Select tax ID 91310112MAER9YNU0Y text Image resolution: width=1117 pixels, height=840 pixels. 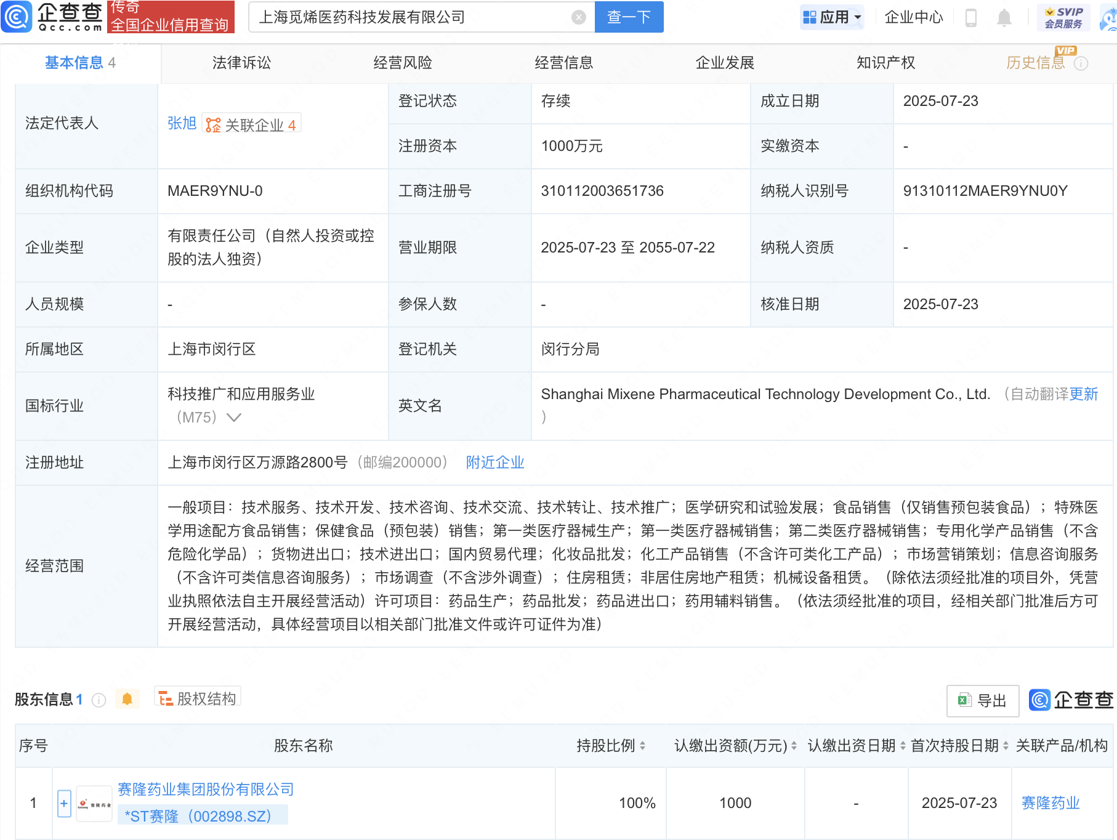985,191
